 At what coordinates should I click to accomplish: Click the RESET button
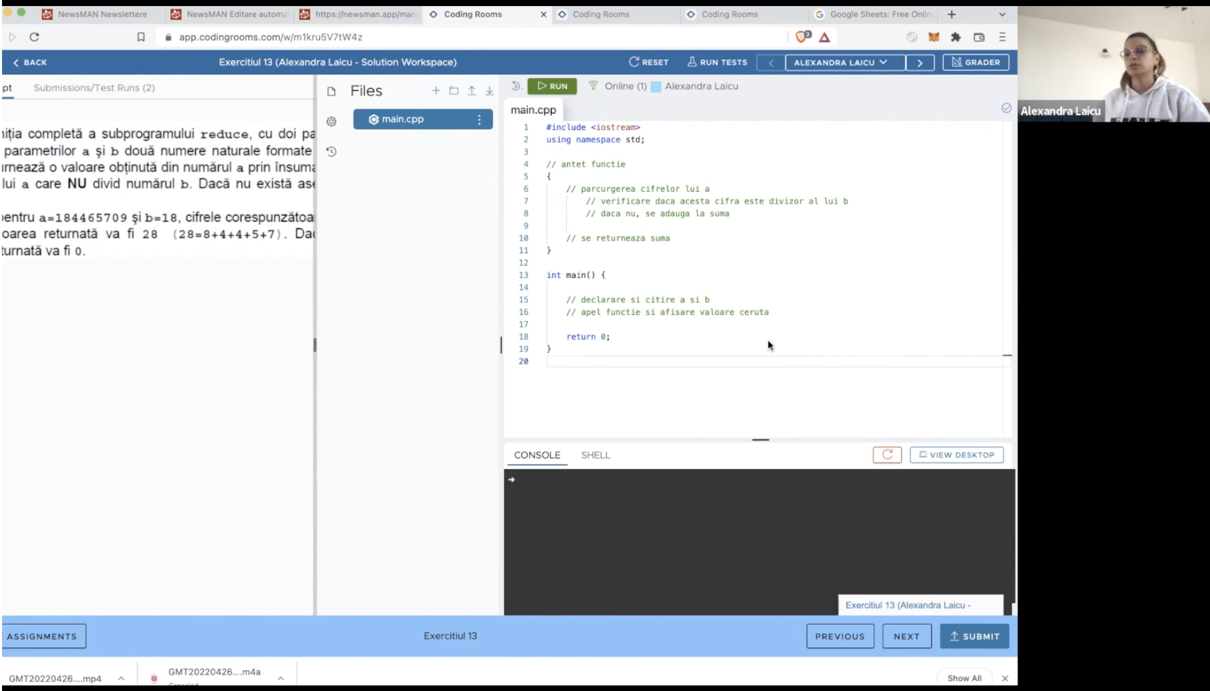click(649, 62)
